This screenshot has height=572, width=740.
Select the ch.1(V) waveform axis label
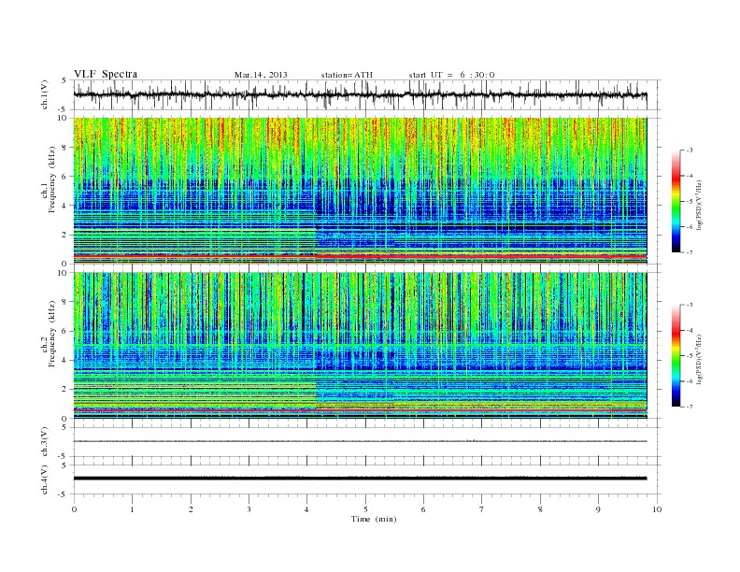(45, 94)
